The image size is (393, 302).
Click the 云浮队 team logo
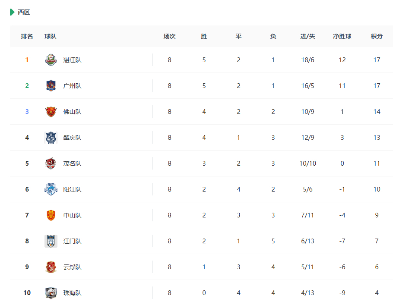[51, 267]
